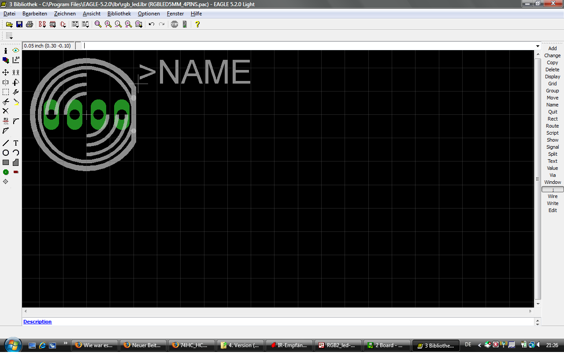Expand the command line history dropdown

538,46
